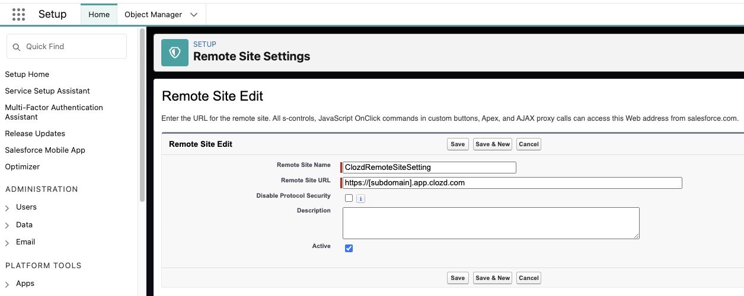Click the sidebar vertical scrollbar
Viewport: 744px width, 296px height.
click(142, 115)
